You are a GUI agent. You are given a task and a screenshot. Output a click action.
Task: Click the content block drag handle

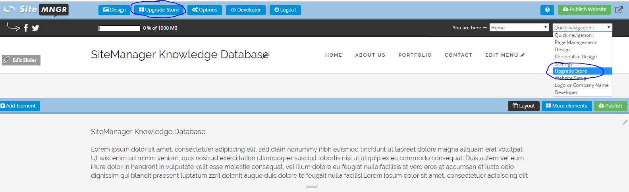tap(311, 186)
